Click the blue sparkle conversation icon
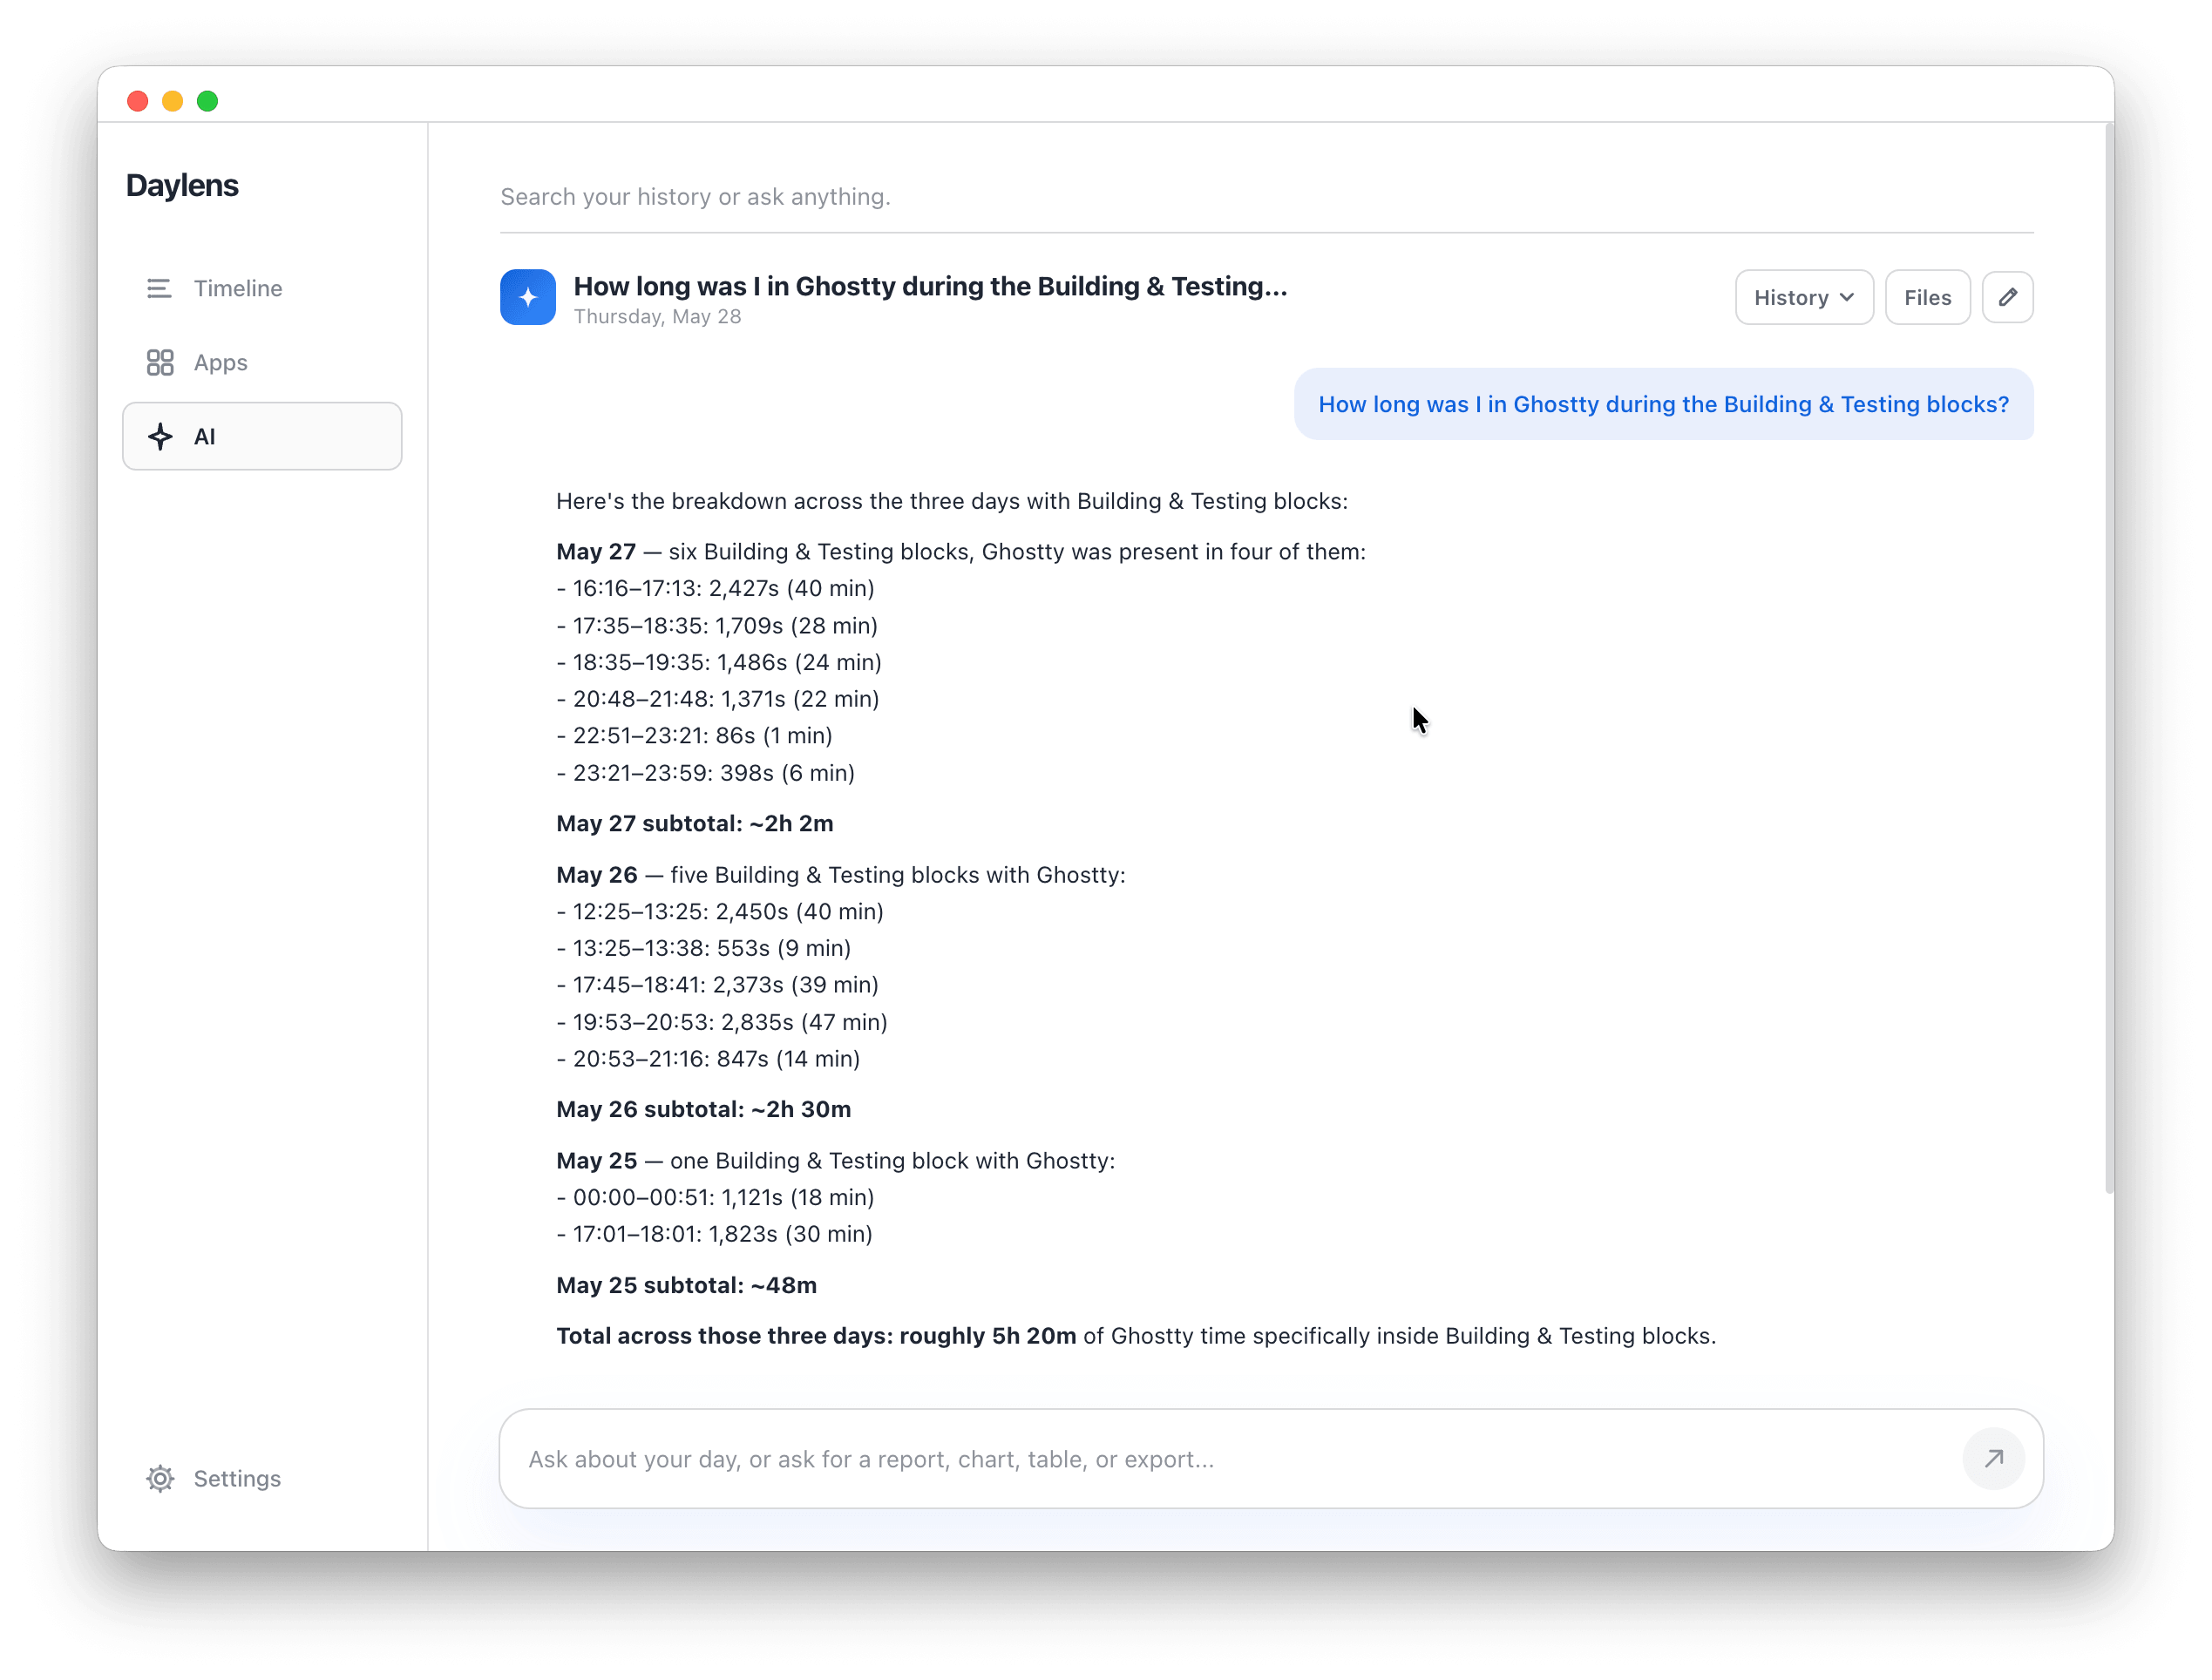Viewport: 2212px width, 1680px height. (x=528, y=297)
